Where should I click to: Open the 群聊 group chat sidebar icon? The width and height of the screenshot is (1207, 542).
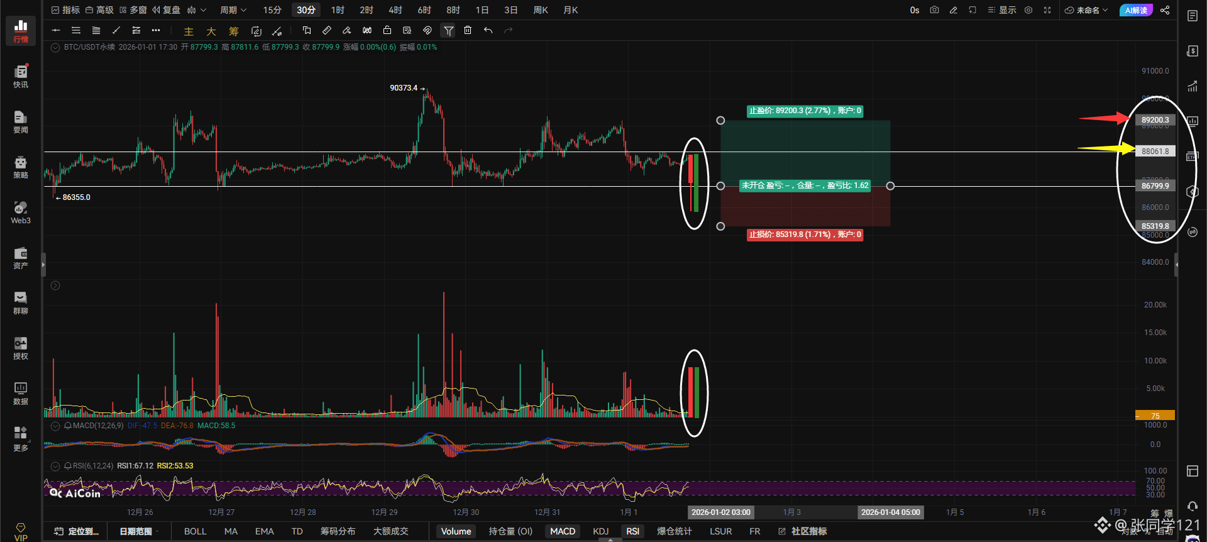click(x=21, y=302)
